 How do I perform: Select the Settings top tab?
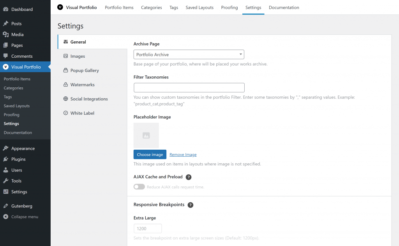253,7
